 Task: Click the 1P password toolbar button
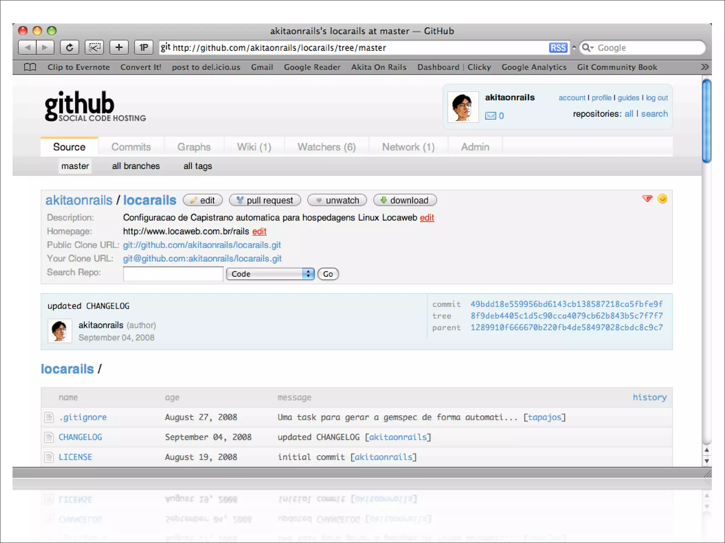click(144, 47)
